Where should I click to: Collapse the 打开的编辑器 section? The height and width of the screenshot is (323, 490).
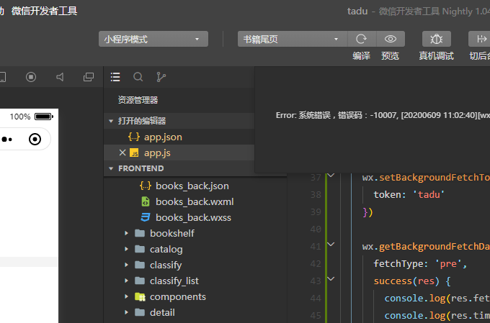[x=111, y=121]
